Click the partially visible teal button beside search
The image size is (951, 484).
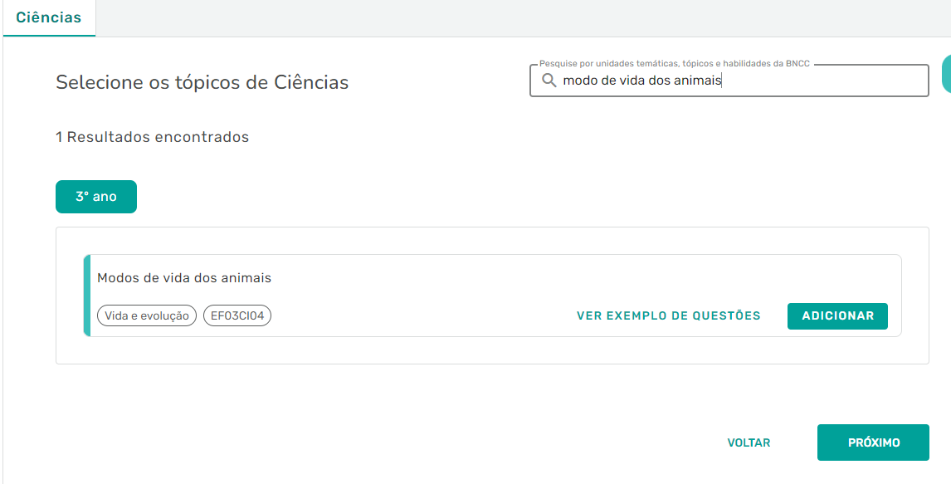pyautogui.click(x=946, y=75)
